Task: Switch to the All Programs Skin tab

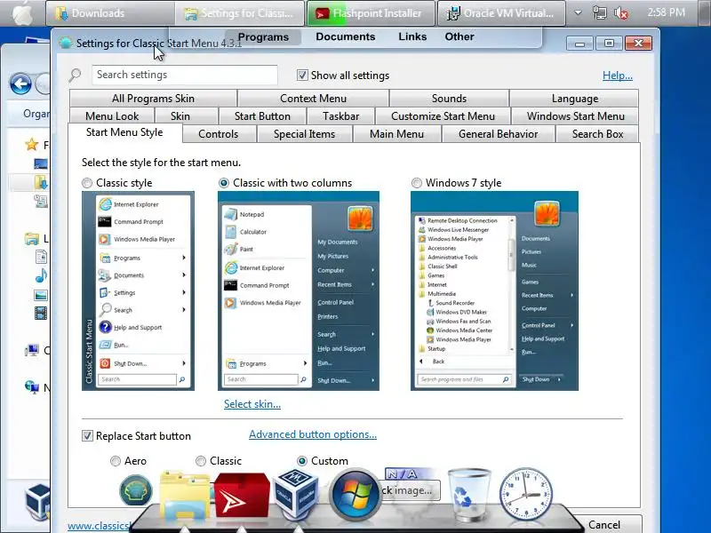Action: click(x=153, y=99)
